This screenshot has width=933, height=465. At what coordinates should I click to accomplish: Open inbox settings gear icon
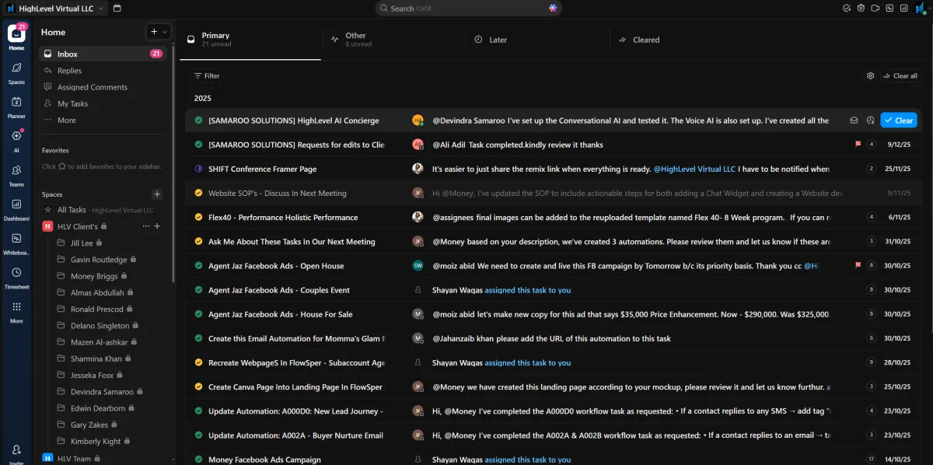tap(871, 75)
